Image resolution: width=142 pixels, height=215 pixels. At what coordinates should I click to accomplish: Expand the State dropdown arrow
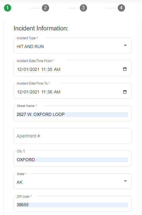(125, 181)
